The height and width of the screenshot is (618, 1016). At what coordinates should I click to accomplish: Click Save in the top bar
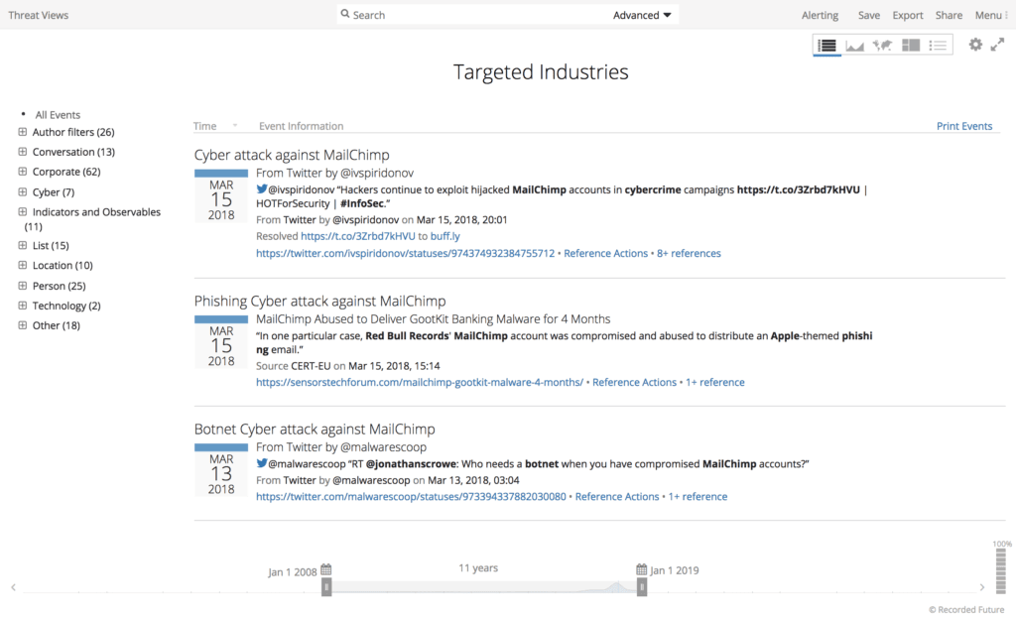(869, 15)
